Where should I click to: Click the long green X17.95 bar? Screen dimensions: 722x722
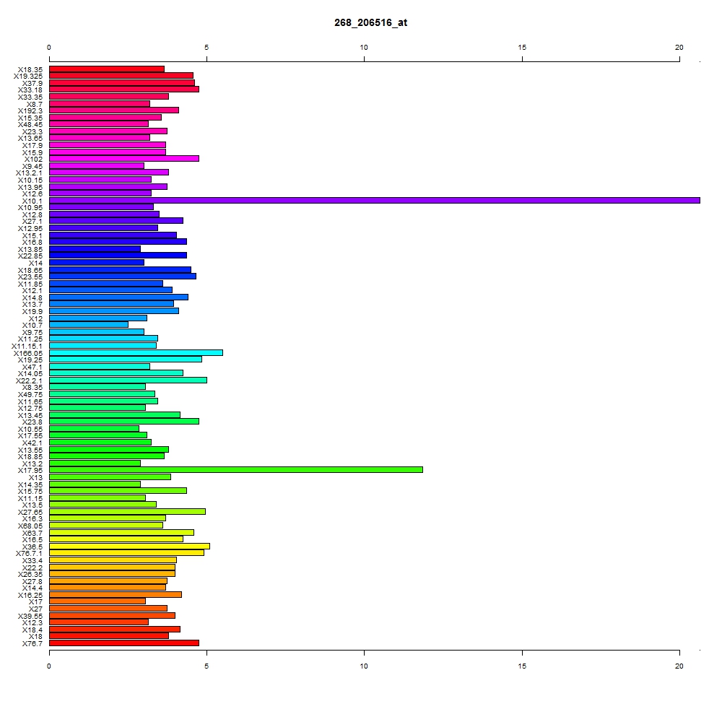click(x=236, y=470)
